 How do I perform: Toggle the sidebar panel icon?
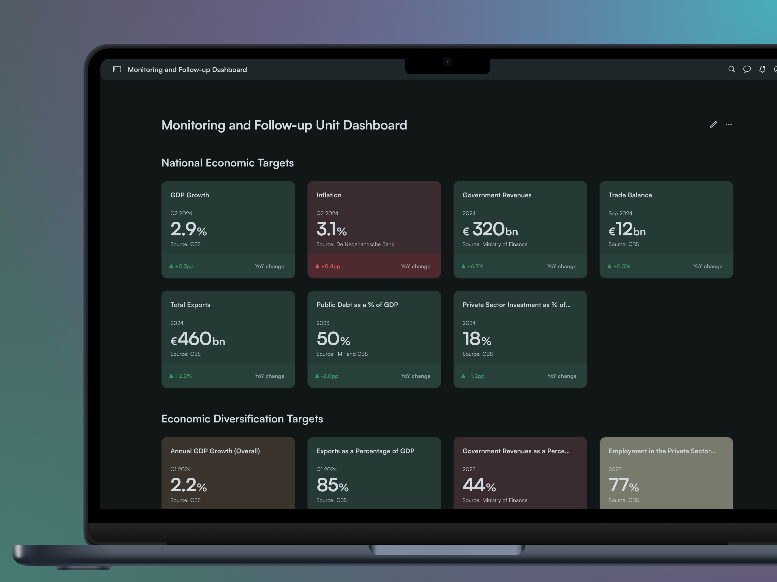[117, 70]
